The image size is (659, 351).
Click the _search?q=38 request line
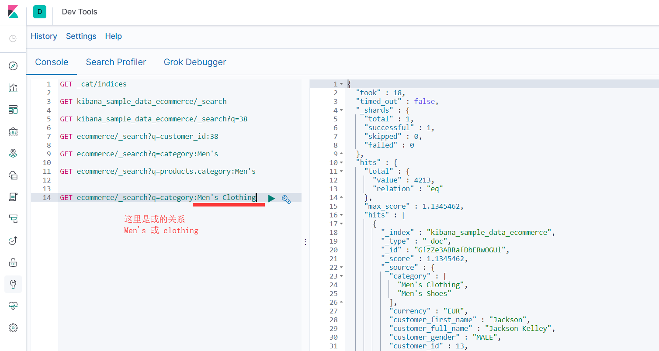[154, 119]
